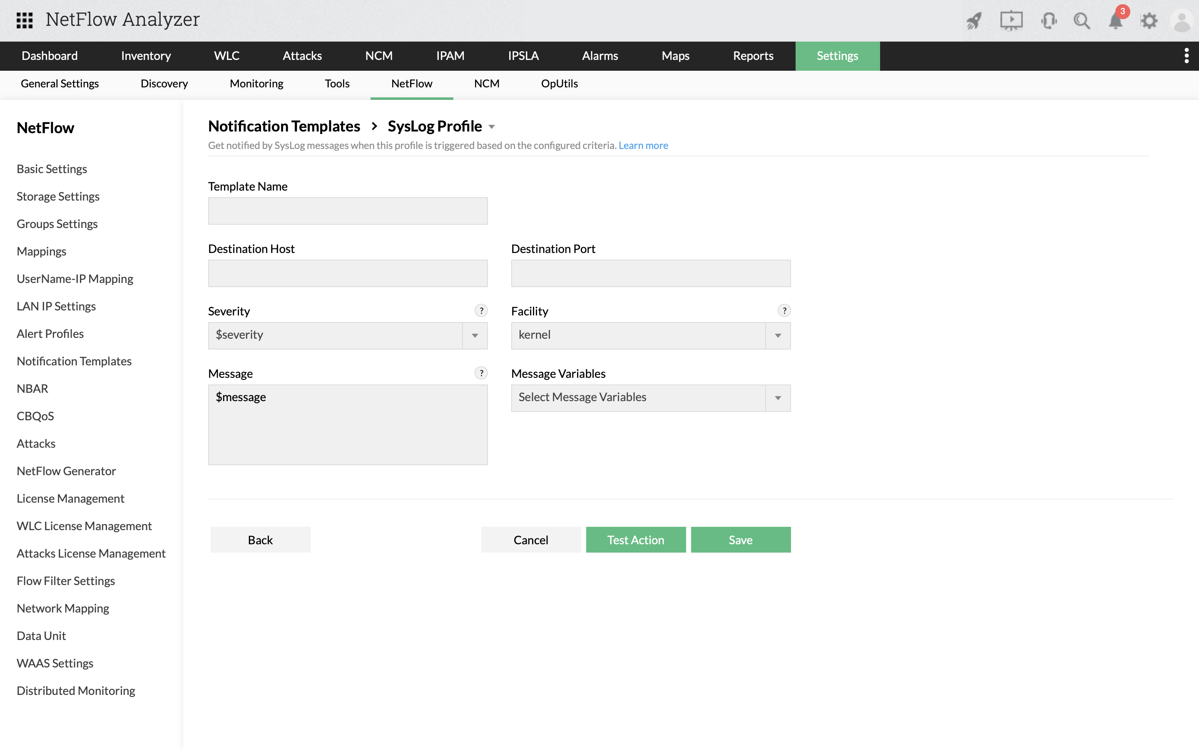Click the Facility help question icon
1199x749 pixels.
coord(784,310)
